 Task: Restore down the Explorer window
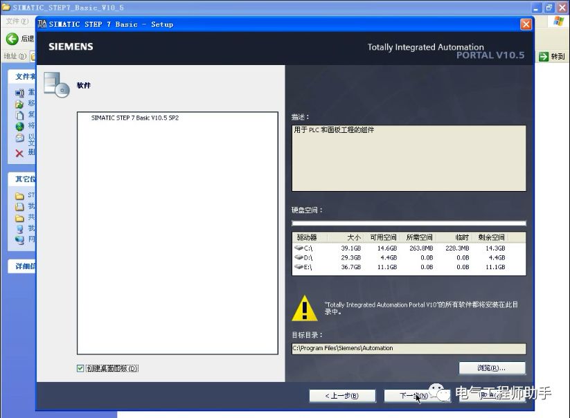point(549,7)
